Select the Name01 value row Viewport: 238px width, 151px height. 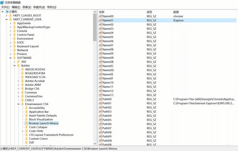pyautogui.click(x=167, y=20)
